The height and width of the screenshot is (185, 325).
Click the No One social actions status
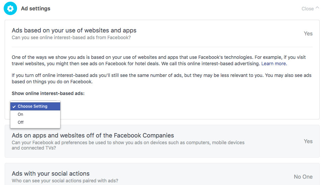coord(303,177)
